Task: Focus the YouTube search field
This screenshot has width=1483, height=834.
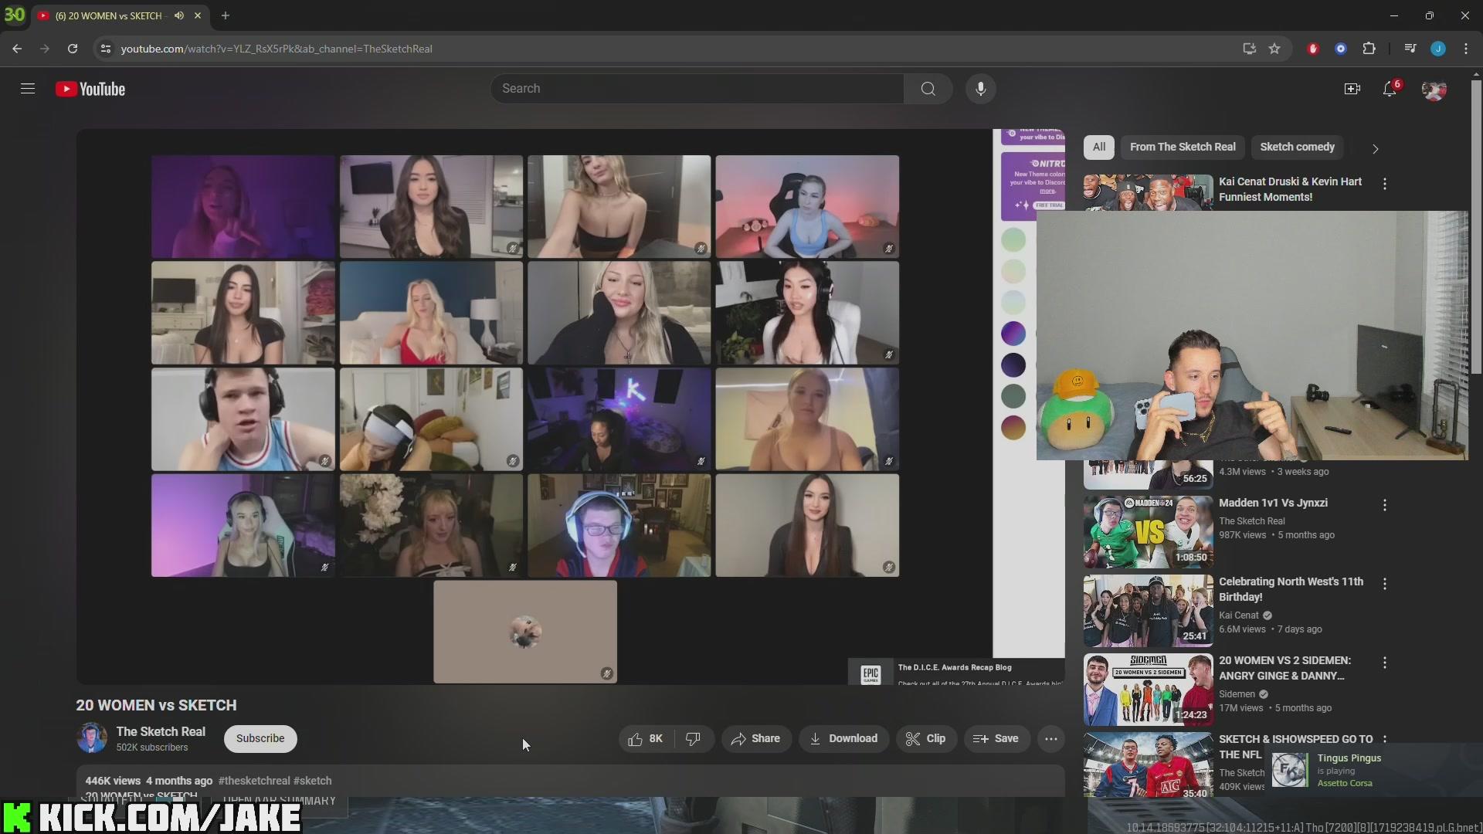Action: click(x=699, y=89)
